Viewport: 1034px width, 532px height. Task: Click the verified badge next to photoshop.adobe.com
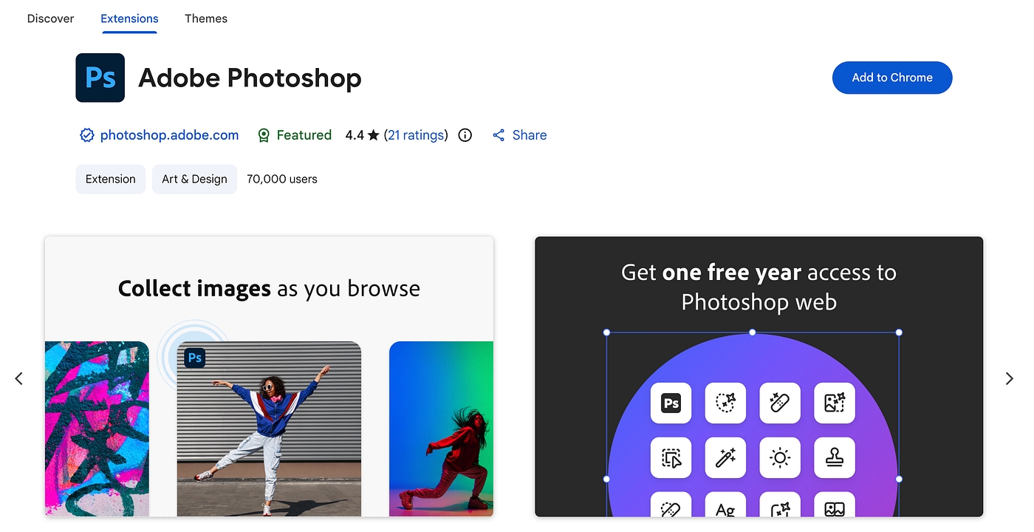pyautogui.click(x=87, y=135)
